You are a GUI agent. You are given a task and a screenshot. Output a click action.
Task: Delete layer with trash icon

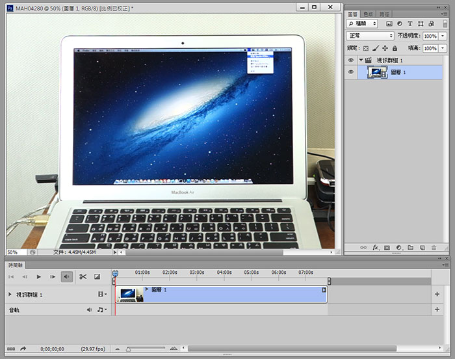pyautogui.click(x=434, y=248)
